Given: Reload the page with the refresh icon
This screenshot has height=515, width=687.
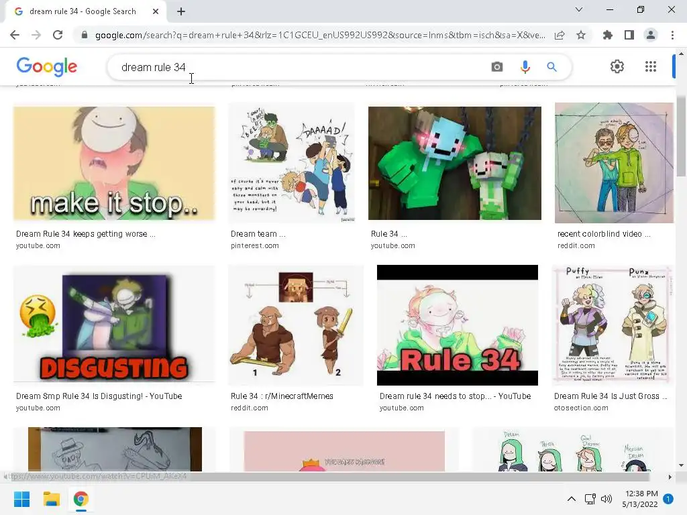Looking at the screenshot, I should tap(58, 35).
